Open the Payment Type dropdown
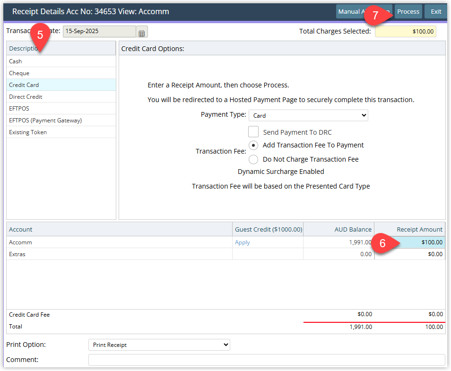The image size is (451, 371). [x=308, y=116]
